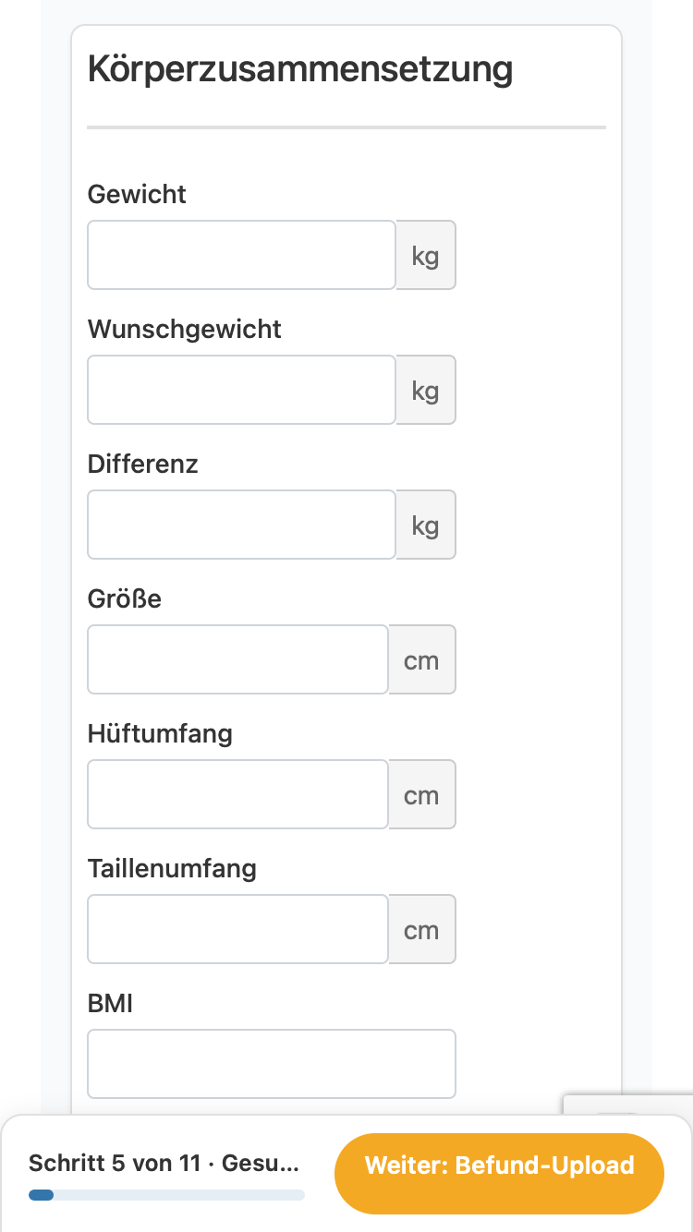Screen dimensions: 693x1232
Task: Click the Taillenumfang field label
Action: (172, 869)
